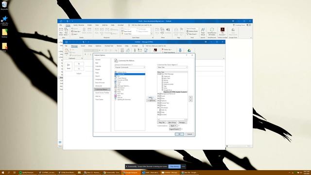Image resolution: width=311 pixels, height=175 pixels.
Task: Toggle Format Text tab checkbox
Action: click(x=160, y=103)
